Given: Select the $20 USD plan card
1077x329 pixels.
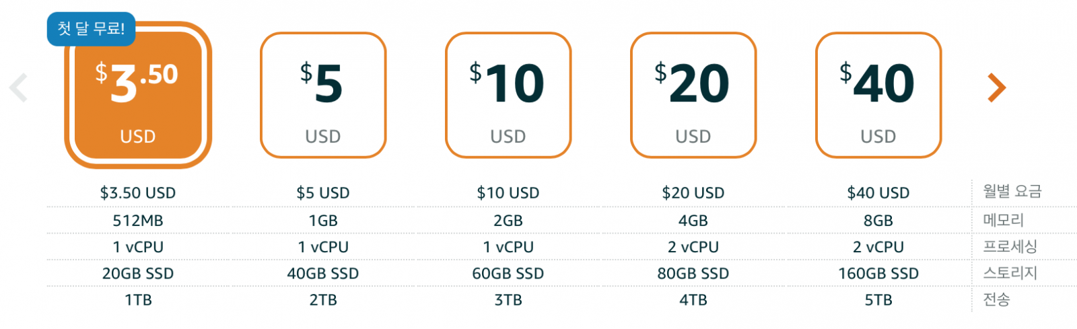Looking at the screenshot, I should (693, 95).
